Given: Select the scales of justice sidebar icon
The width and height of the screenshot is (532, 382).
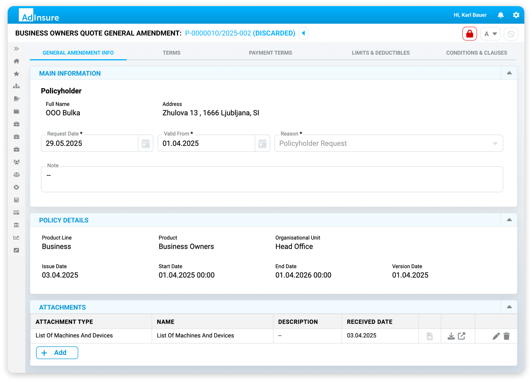Looking at the screenshot, I should 16,174.
